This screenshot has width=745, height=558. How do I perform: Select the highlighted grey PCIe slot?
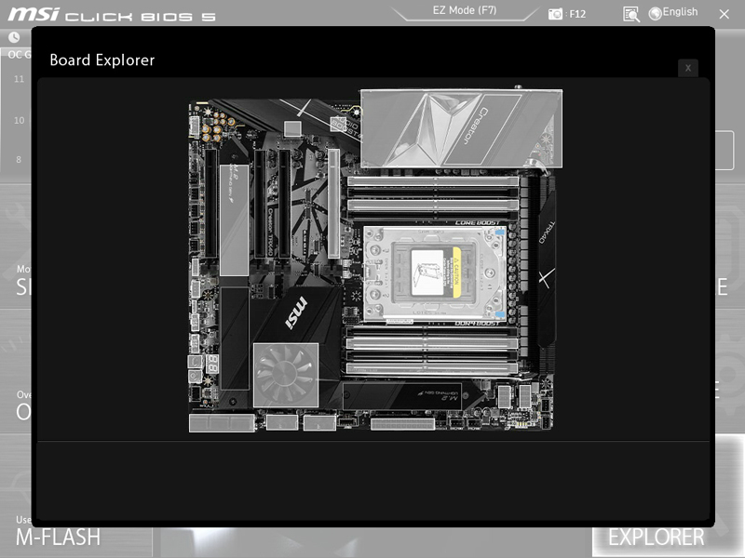click(333, 204)
